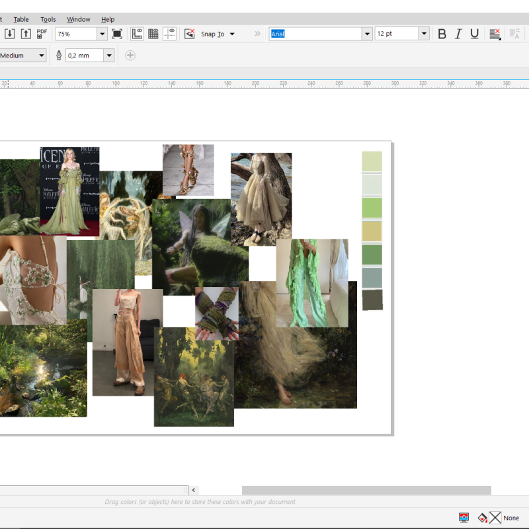Toggle show grid button
Screen dimensions: 529x529
pyautogui.click(x=153, y=34)
